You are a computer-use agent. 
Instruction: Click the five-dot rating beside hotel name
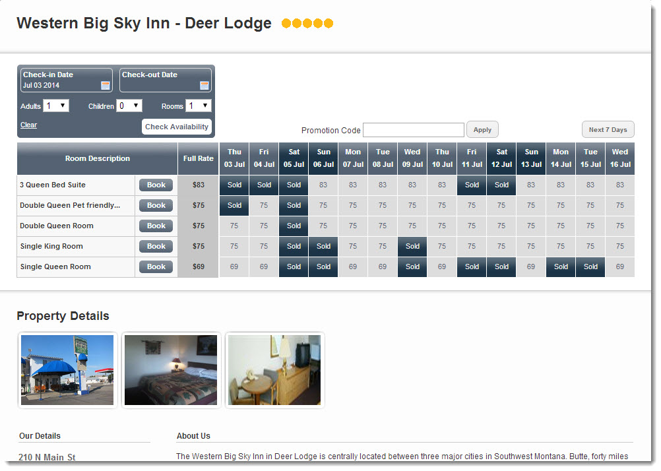coord(307,23)
